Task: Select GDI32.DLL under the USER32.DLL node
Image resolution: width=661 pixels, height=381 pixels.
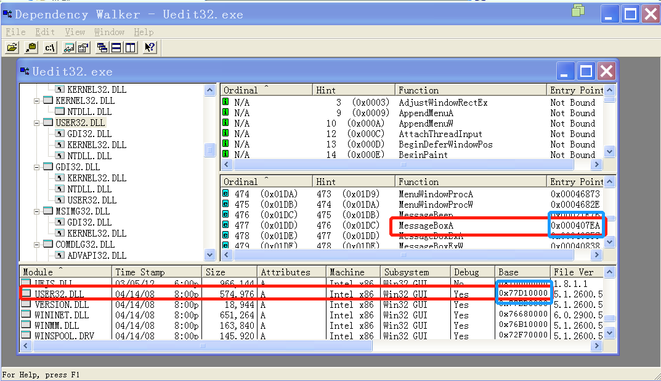Action: (89, 134)
